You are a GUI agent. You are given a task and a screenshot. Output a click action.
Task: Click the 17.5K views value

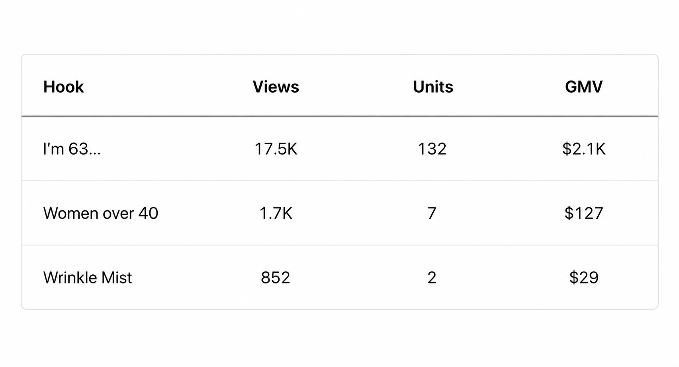point(276,149)
